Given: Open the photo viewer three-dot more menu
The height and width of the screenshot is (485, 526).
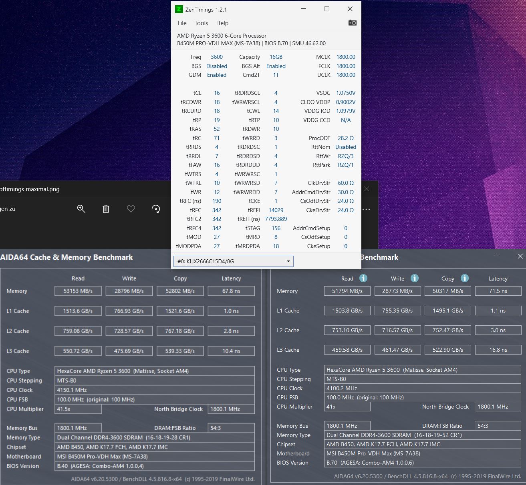Looking at the screenshot, I should [366, 209].
